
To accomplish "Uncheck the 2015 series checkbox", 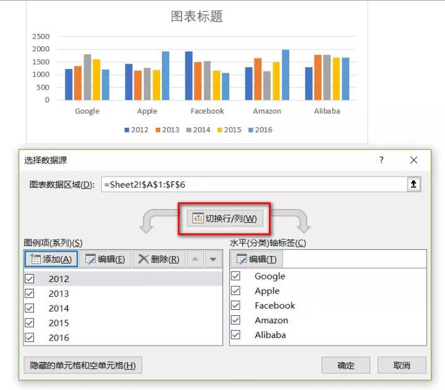I will [30, 323].
